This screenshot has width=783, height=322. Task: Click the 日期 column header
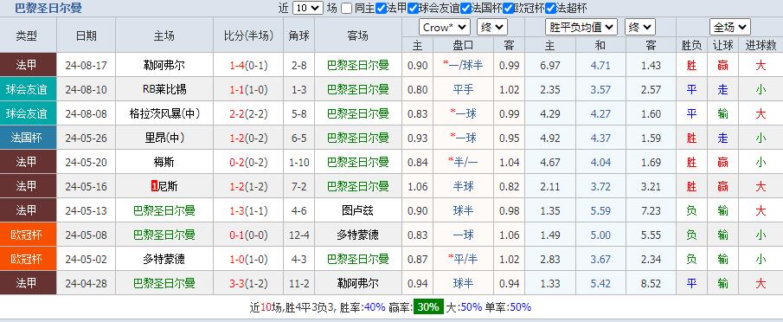(87, 35)
